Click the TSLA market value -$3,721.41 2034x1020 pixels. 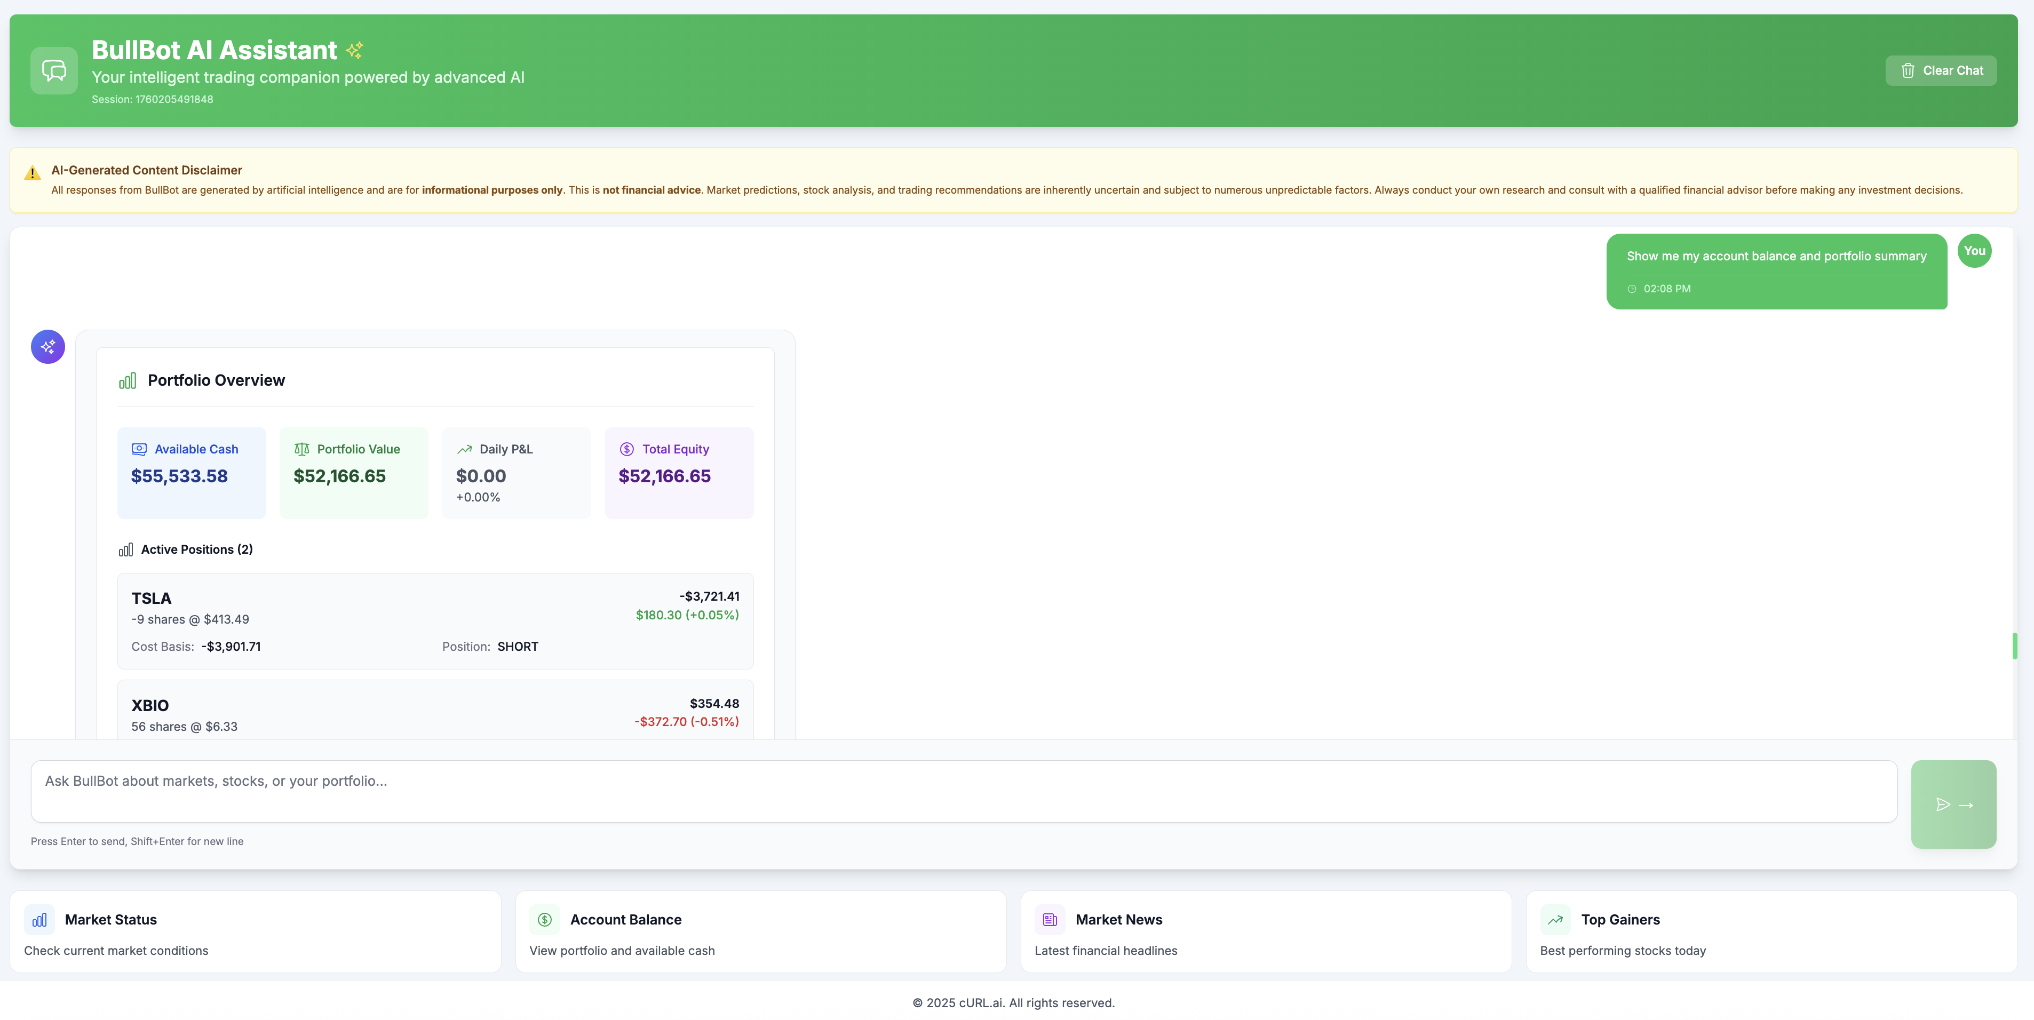tap(710, 597)
